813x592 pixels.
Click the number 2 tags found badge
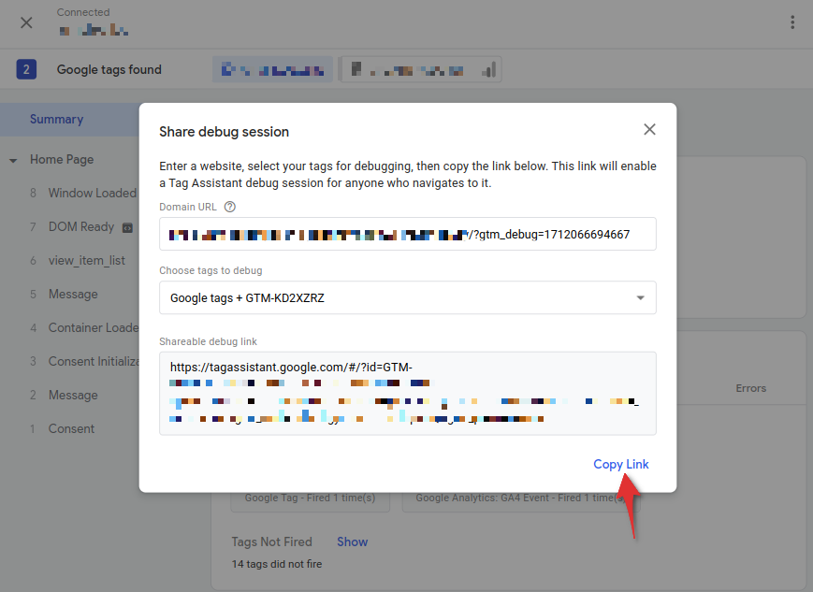[26, 69]
